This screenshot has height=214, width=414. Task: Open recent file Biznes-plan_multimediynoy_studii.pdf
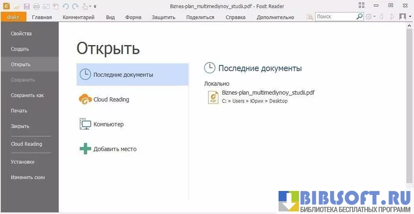[x=268, y=93]
